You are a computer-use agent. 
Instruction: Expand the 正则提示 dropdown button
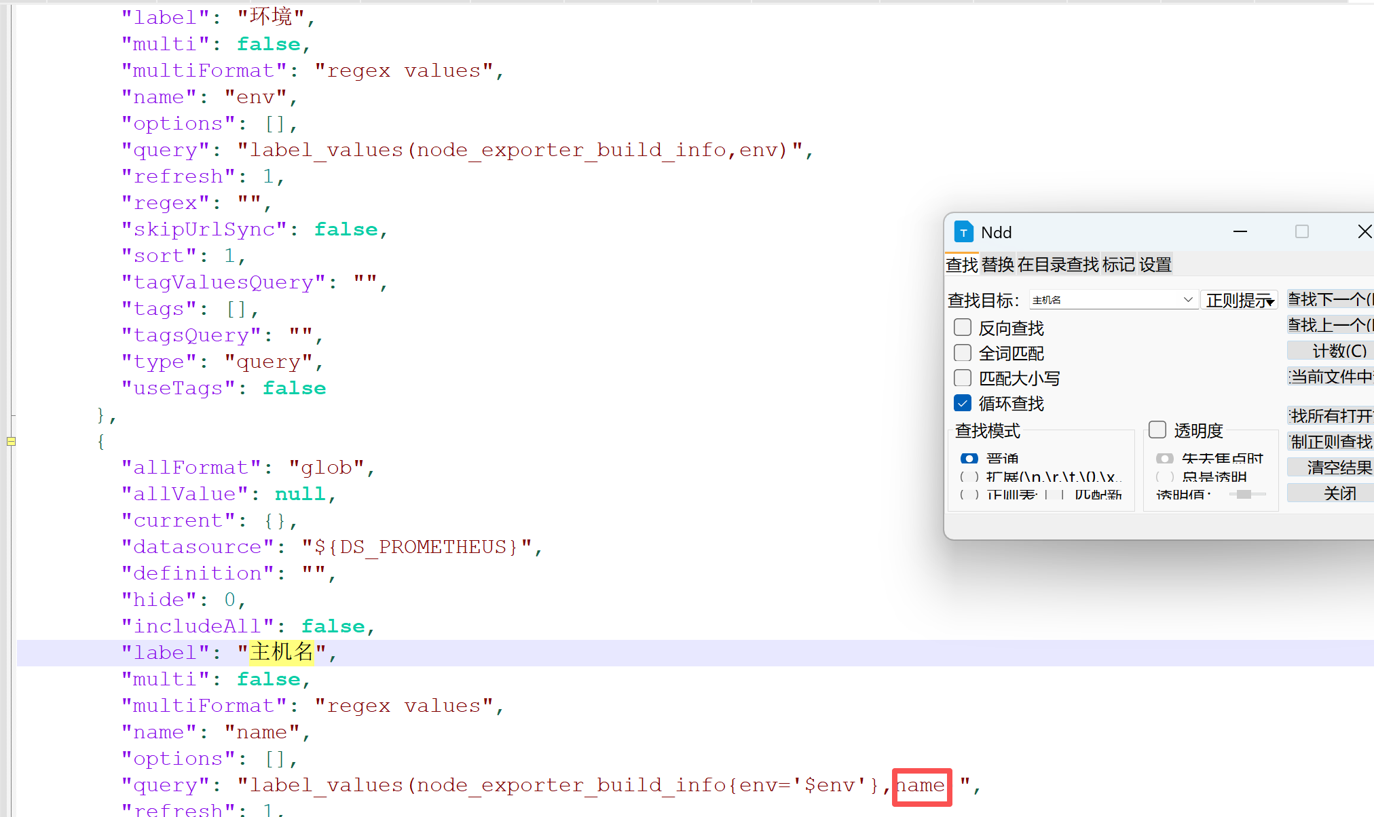coord(1239,300)
